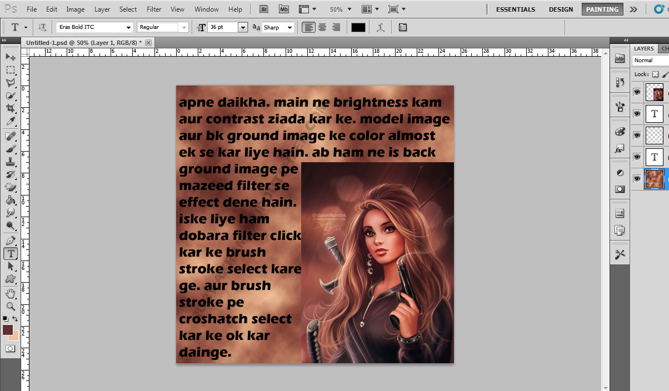Open the Adjustments panel half-circle icon

coord(620,173)
